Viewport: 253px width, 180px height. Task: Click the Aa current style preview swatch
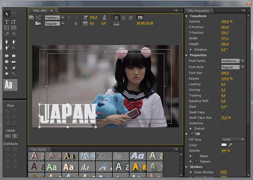[10, 85]
